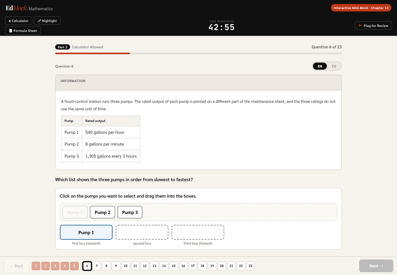Screen dimensions: 397x275
Task: Jump to question 13
Action: [x=154, y=266]
